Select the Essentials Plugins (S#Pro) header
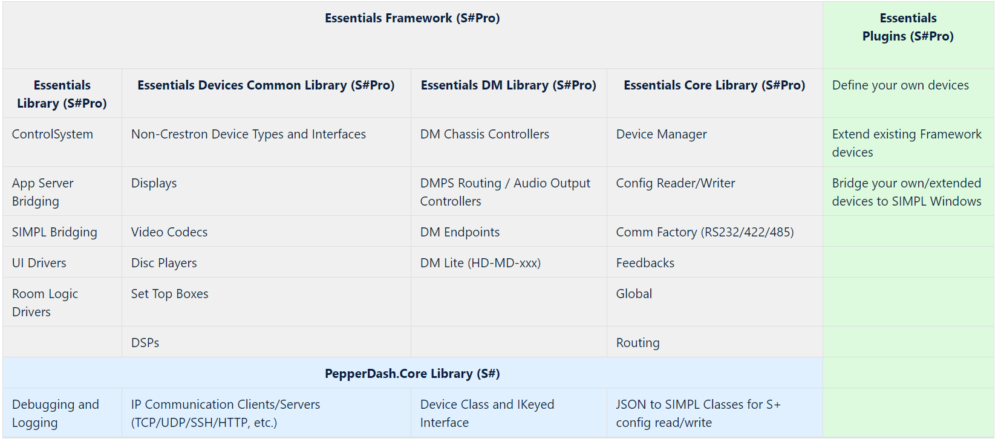This screenshot has width=998, height=439. pos(907,27)
